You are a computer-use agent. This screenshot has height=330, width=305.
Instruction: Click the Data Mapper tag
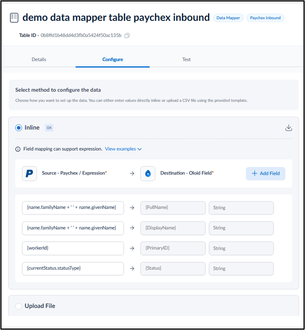click(228, 18)
